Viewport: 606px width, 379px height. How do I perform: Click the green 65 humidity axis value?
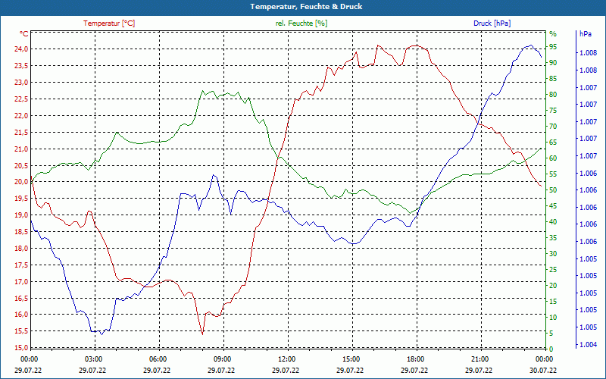click(x=553, y=143)
